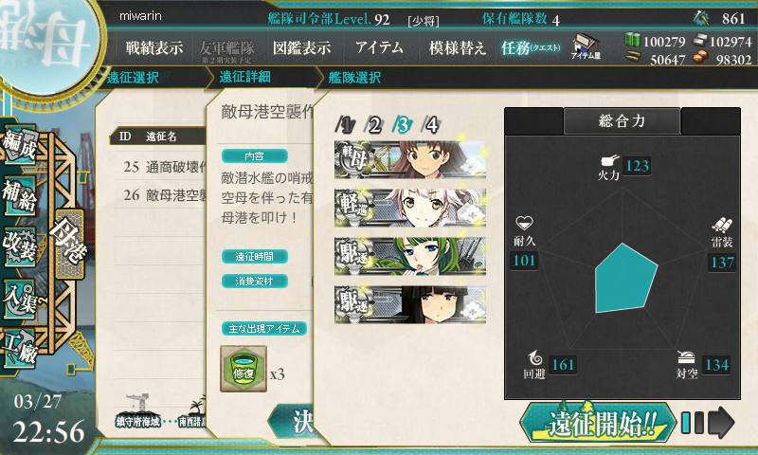Viewport: 758px width, 455px height.
Task: Go back to the 遠征選択 breadcrumb
Action: pyautogui.click(x=133, y=78)
